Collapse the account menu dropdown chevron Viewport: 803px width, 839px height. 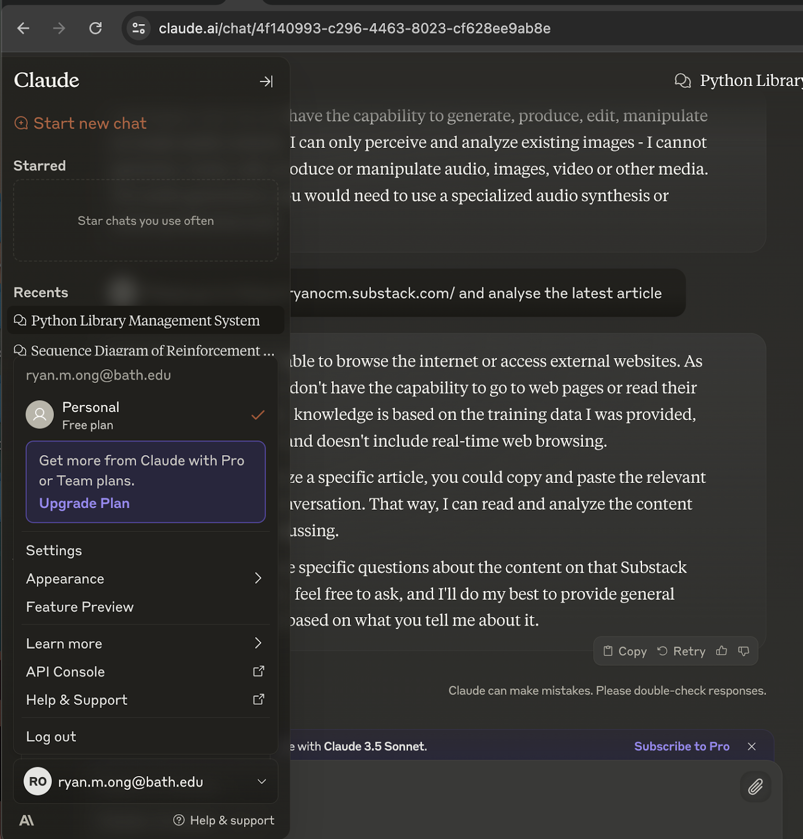(x=262, y=781)
